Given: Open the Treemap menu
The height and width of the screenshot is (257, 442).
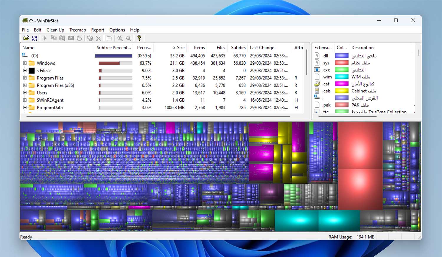Looking at the screenshot, I should click(77, 30).
